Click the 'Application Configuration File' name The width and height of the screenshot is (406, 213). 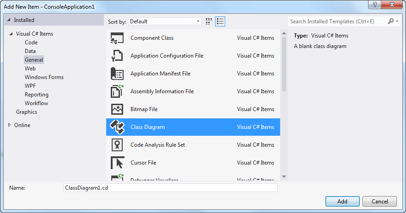point(167,56)
